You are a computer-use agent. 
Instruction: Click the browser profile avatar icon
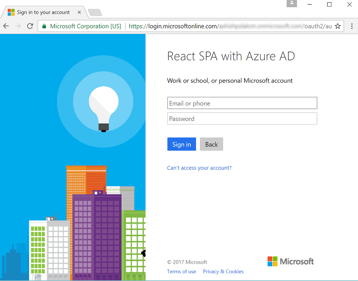pyautogui.click(x=291, y=4)
